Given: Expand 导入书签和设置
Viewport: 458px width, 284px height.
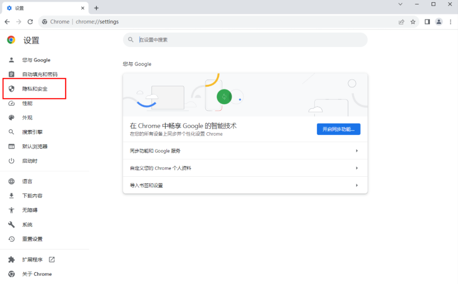Looking at the screenshot, I should click(x=245, y=185).
